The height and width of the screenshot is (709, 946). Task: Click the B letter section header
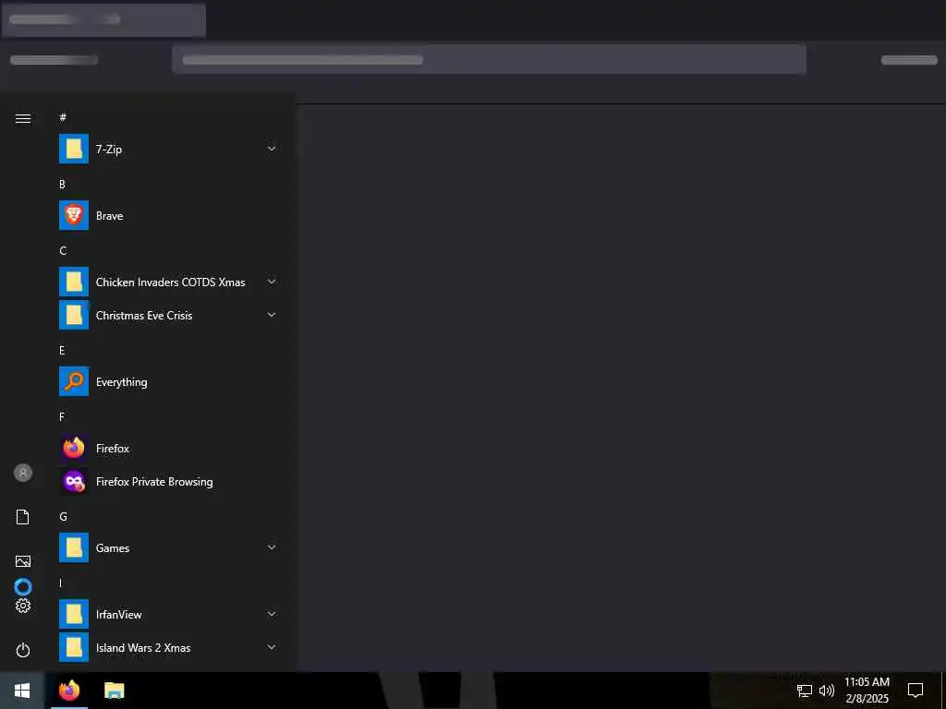click(x=62, y=185)
